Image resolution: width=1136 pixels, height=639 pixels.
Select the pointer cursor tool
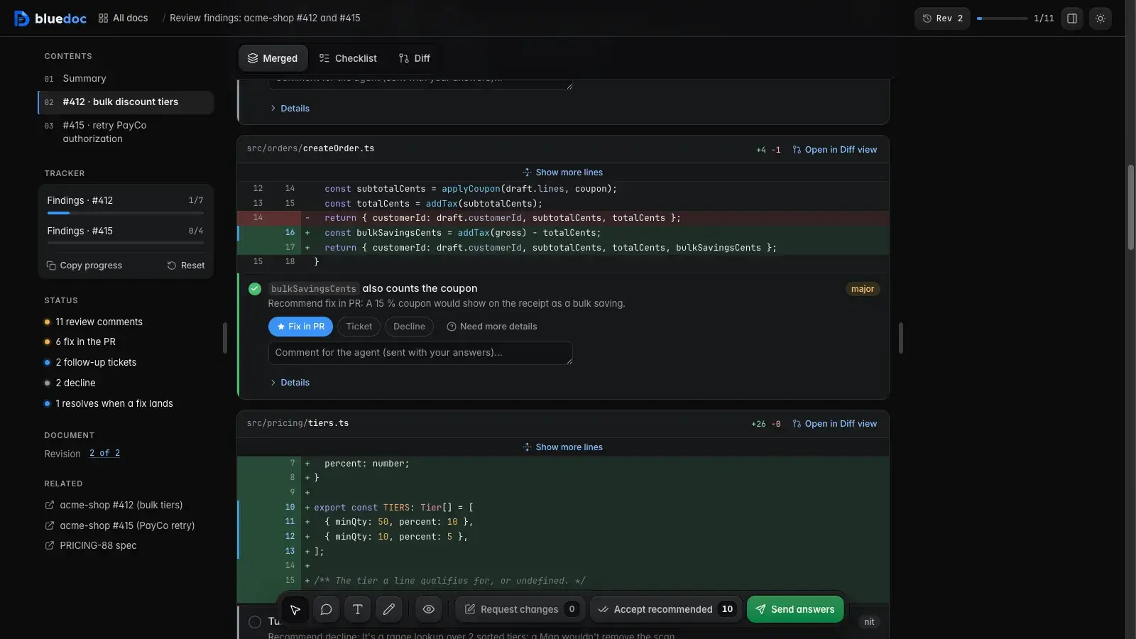[295, 609]
